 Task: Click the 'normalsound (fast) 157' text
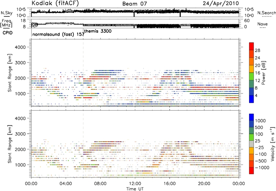[58, 34]
